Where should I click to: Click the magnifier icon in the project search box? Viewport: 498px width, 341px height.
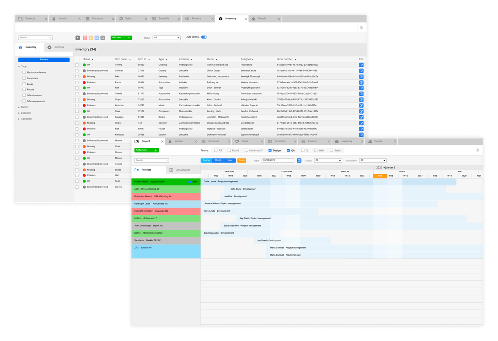[x=166, y=160]
